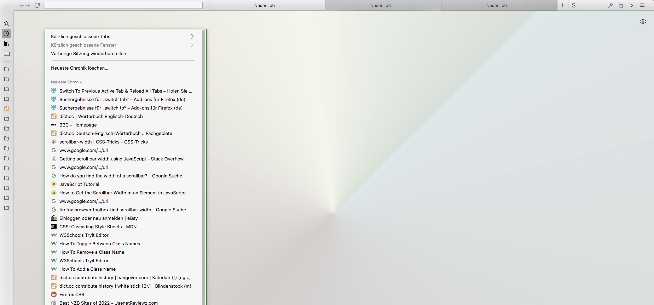The height and width of the screenshot is (305, 654).
Task: Go back with the back arrow
Action: click(22, 5)
